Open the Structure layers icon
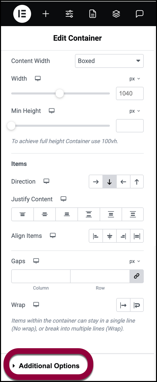The width and height of the screenshot is (157, 382). [116, 14]
